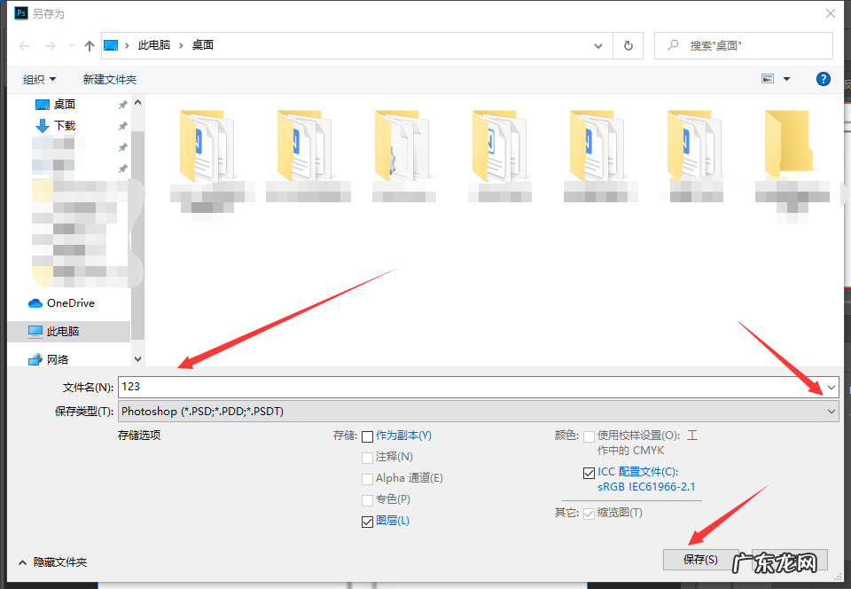851x589 pixels.
Task: Toggle 专色 checkbox
Action: 367,500
